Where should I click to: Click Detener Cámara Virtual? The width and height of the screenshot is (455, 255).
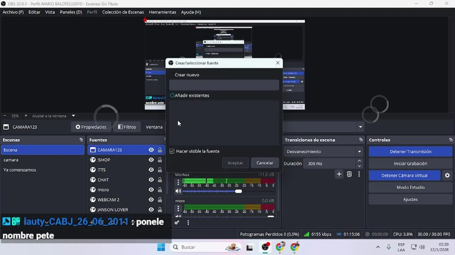click(404, 175)
